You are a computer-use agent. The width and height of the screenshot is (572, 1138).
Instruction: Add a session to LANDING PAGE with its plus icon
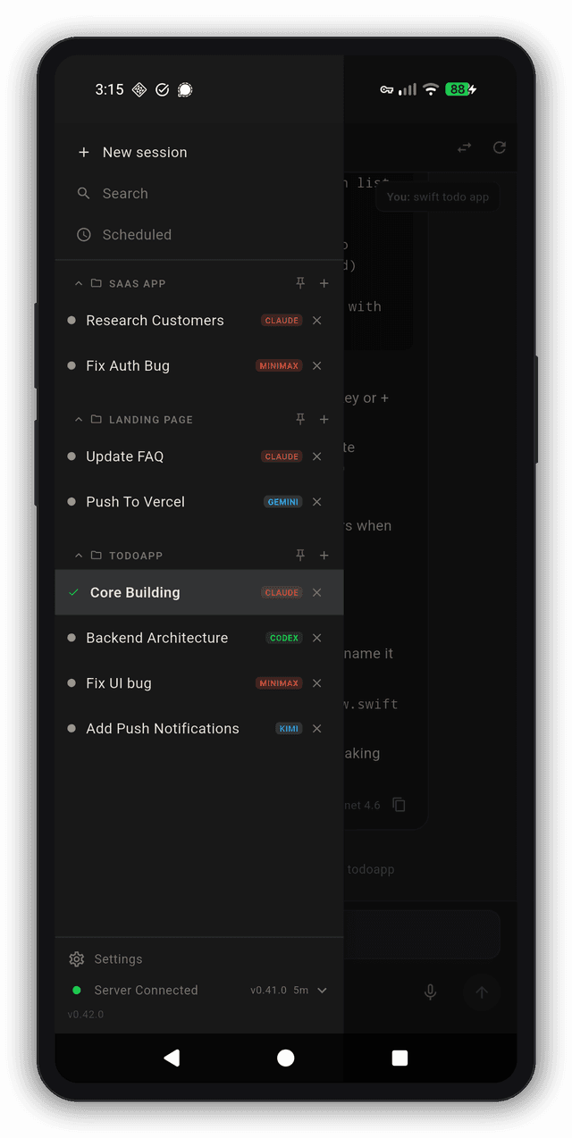point(324,419)
